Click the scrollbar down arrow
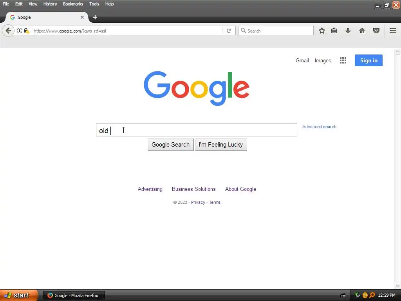Image resolution: width=401 pixels, height=301 pixels. pyautogui.click(x=398, y=286)
